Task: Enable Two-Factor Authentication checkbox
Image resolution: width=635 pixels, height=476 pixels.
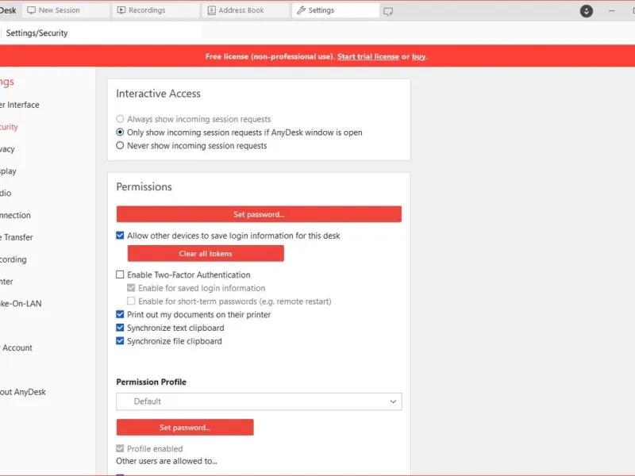Action: click(x=120, y=274)
